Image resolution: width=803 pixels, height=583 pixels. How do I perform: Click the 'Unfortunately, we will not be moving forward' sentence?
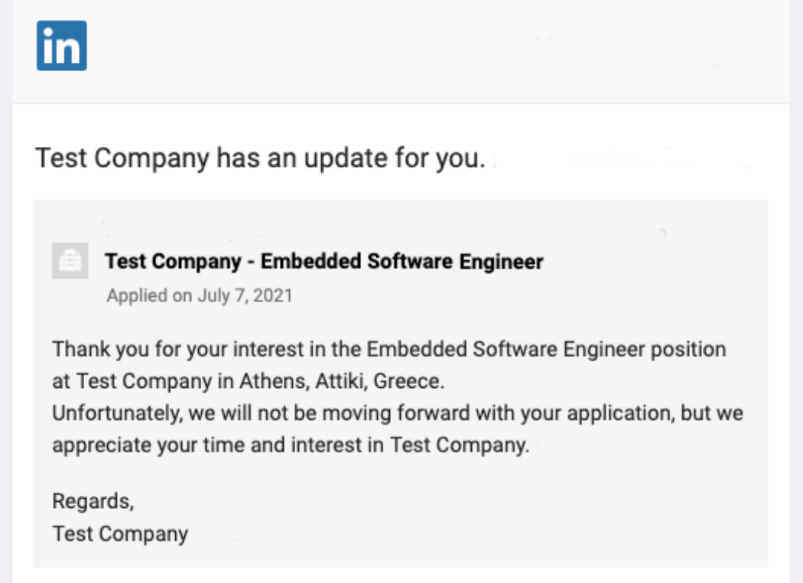point(398,413)
